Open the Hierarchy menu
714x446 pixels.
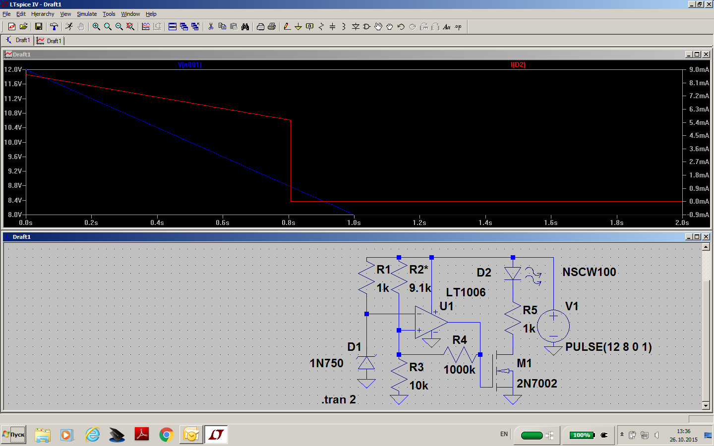(43, 14)
